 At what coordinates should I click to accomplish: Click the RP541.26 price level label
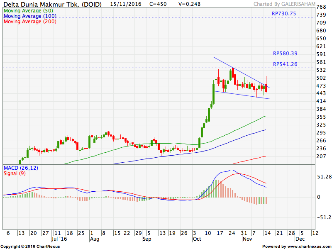[285, 64]
